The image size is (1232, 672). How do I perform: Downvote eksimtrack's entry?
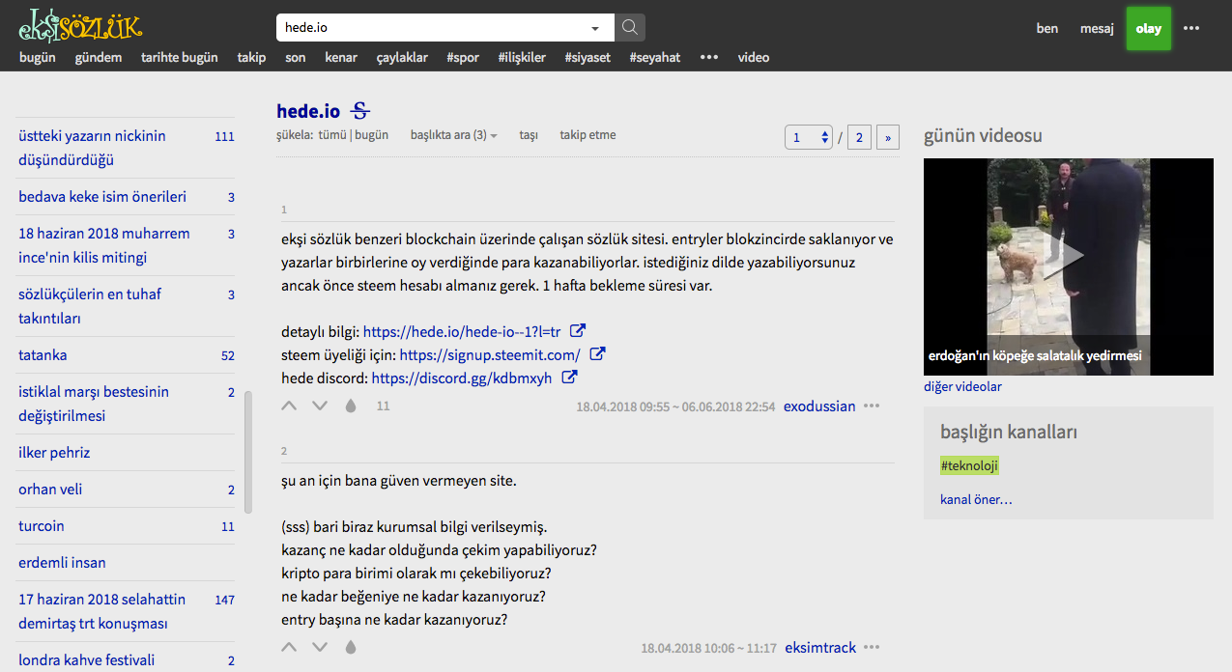click(x=320, y=647)
